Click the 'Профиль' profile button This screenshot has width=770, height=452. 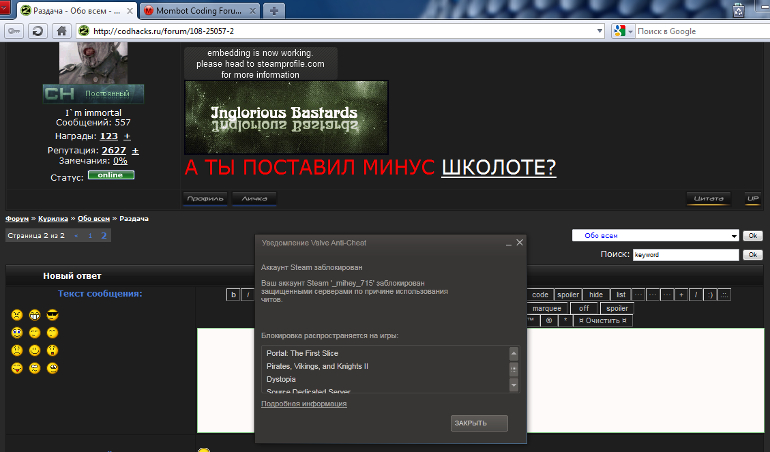[x=205, y=198]
